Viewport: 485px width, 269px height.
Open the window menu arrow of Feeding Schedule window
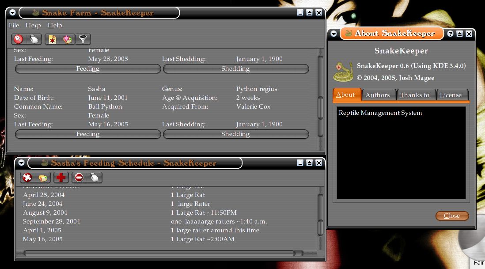(x=21, y=163)
